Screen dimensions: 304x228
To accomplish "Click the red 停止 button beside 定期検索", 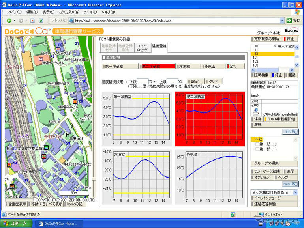I will tap(290, 39).
